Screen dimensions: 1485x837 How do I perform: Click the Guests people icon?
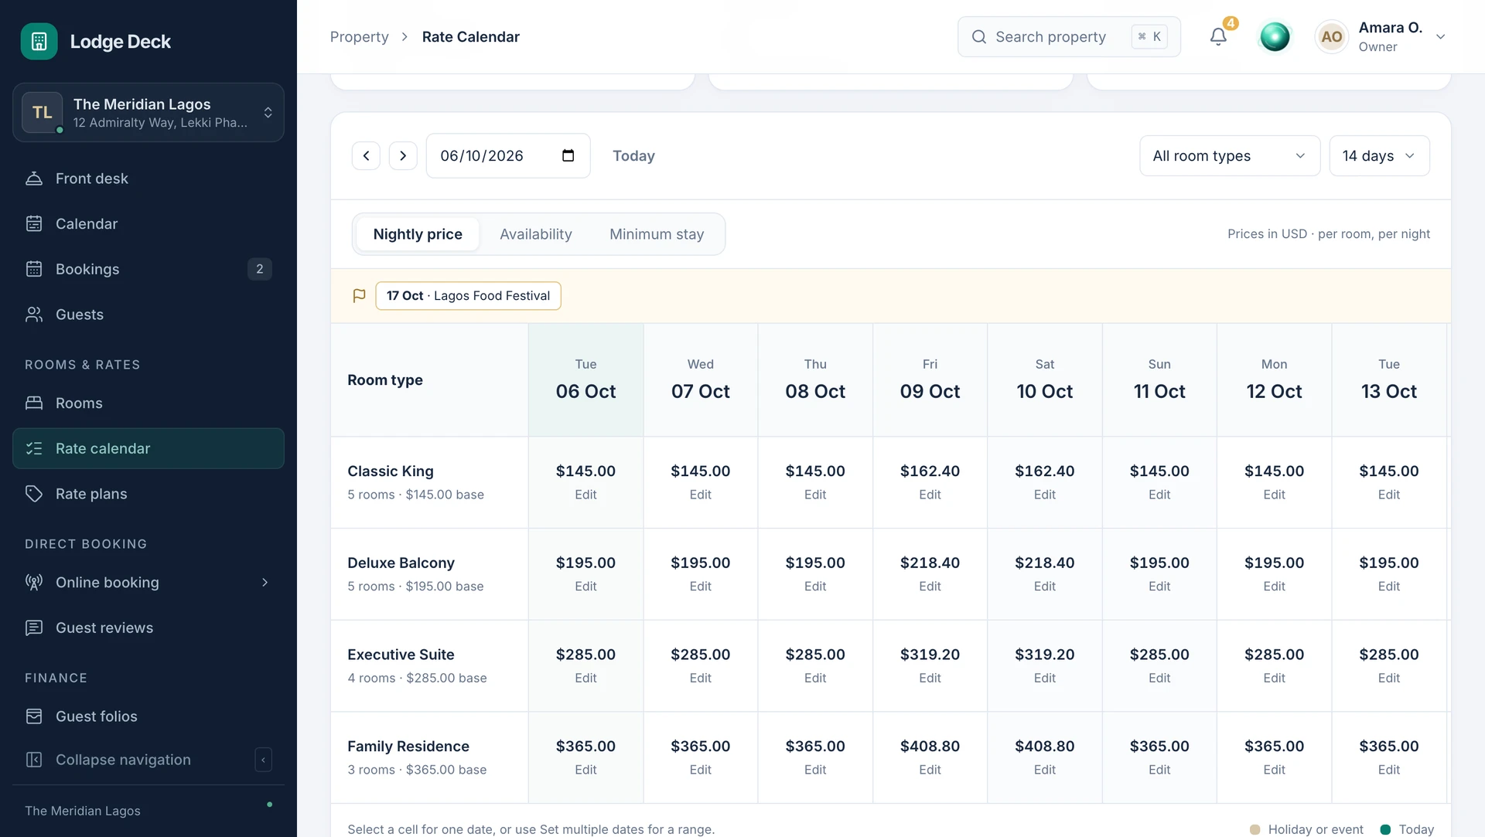34,315
